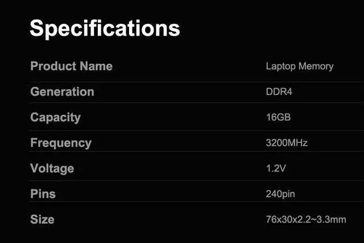Select the Product Name label
This screenshot has width=364, height=243.
point(71,66)
